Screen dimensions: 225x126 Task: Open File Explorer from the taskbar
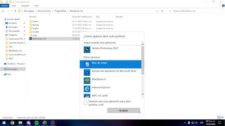point(20,123)
